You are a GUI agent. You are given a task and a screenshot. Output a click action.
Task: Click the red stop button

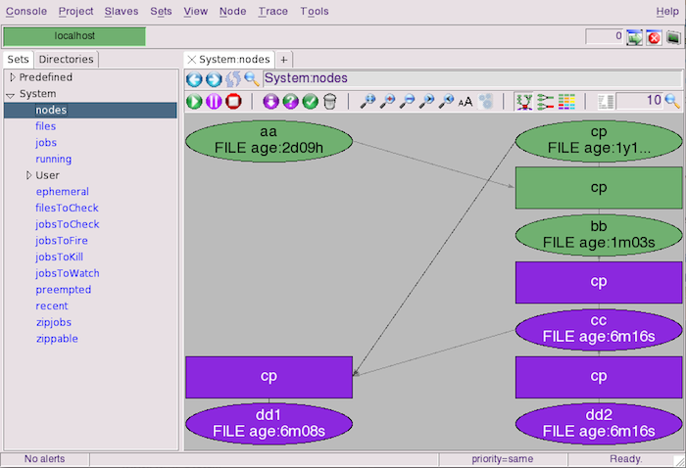pyautogui.click(x=233, y=102)
